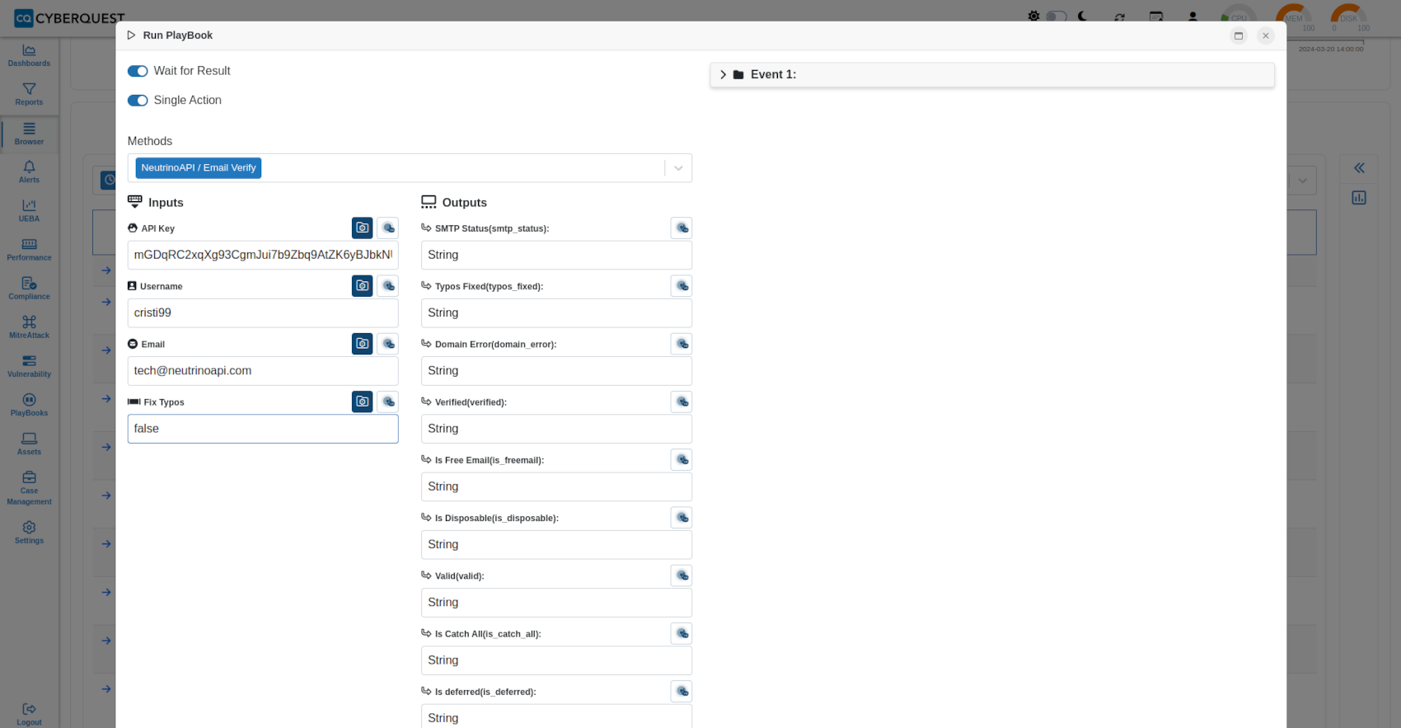Click the link icon for Is Free Email output

pos(682,459)
